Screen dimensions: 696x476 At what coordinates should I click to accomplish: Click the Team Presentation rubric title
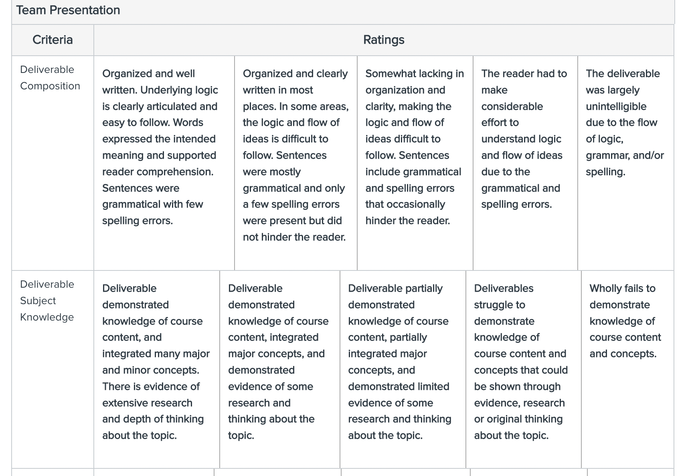[x=68, y=10]
